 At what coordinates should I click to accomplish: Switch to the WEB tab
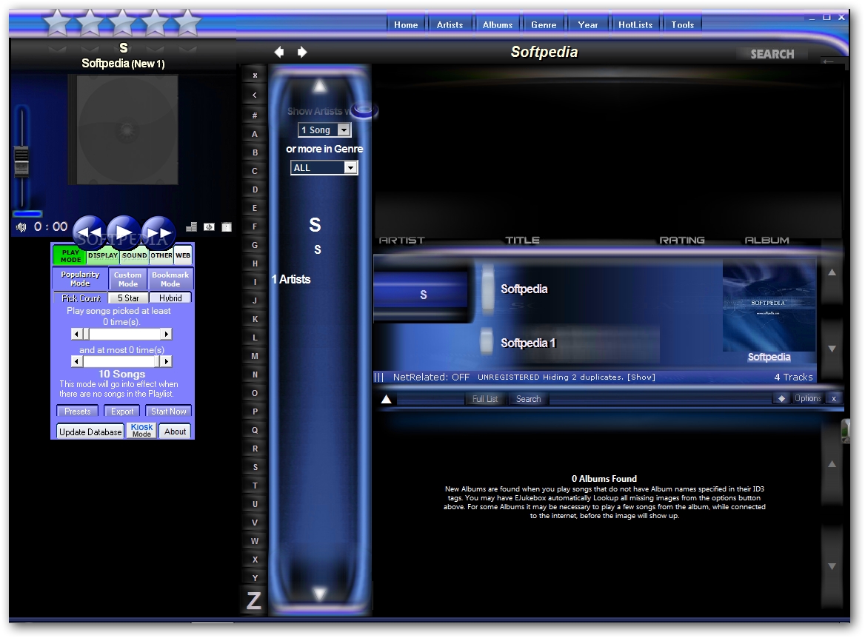point(183,255)
